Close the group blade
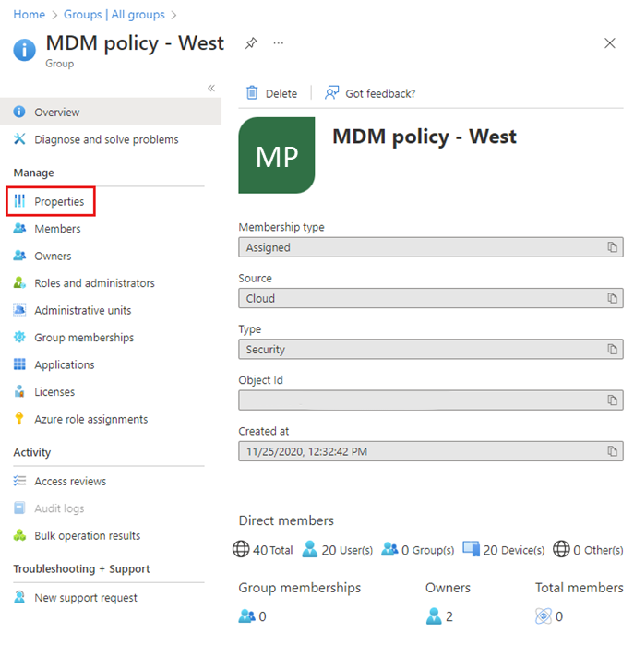The width and height of the screenshot is (634, 645). click(x=609, y=43)
